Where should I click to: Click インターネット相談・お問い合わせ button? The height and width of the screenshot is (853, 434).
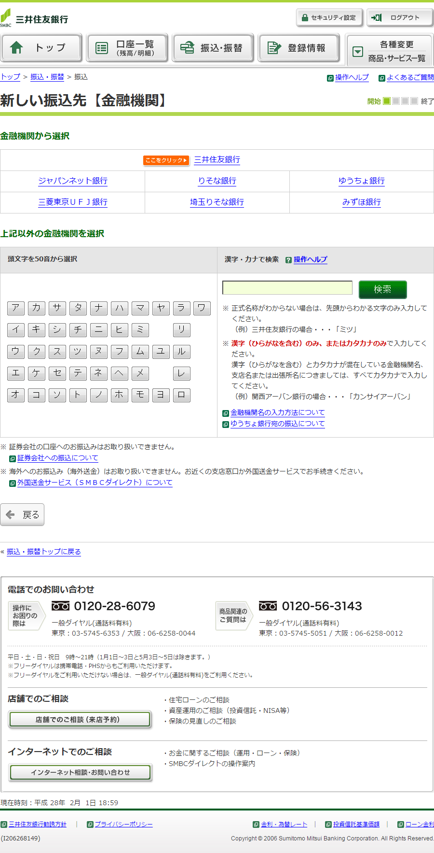pos(80,773)
